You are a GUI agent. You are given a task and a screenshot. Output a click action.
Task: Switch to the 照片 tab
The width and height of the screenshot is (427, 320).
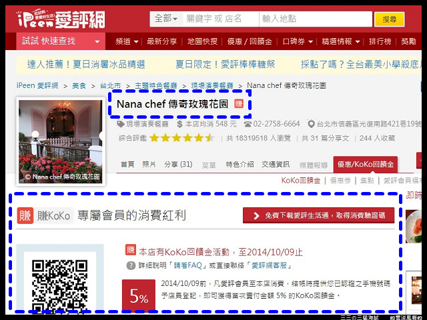click(x=149, y=165)
